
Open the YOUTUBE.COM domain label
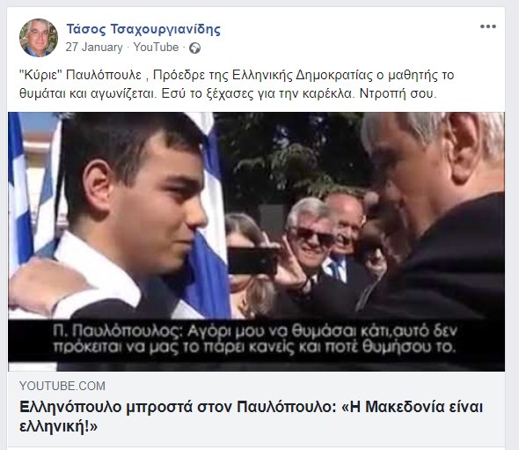coord(62,386)
